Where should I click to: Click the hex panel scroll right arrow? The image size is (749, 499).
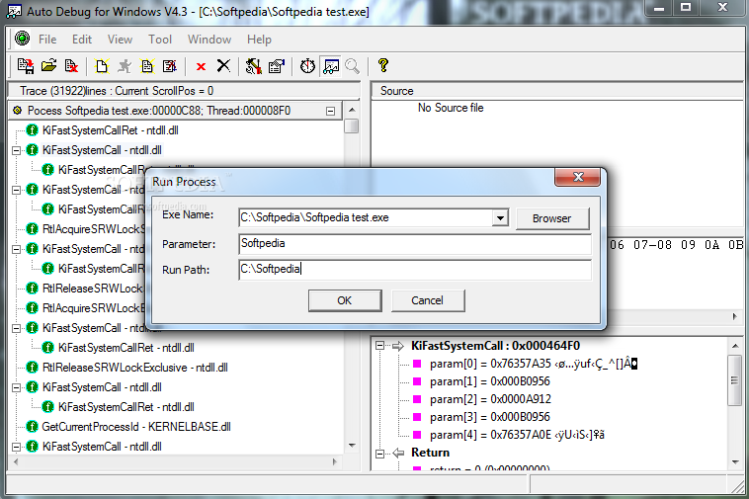point(734,316)
